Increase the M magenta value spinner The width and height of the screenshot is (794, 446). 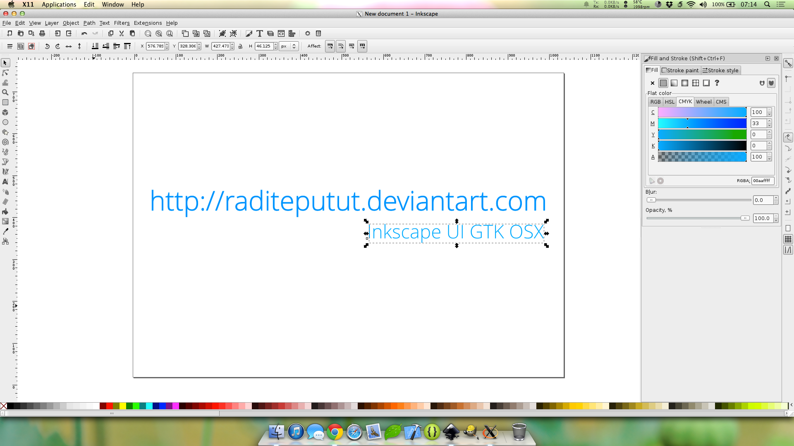(x=769, y=121)
